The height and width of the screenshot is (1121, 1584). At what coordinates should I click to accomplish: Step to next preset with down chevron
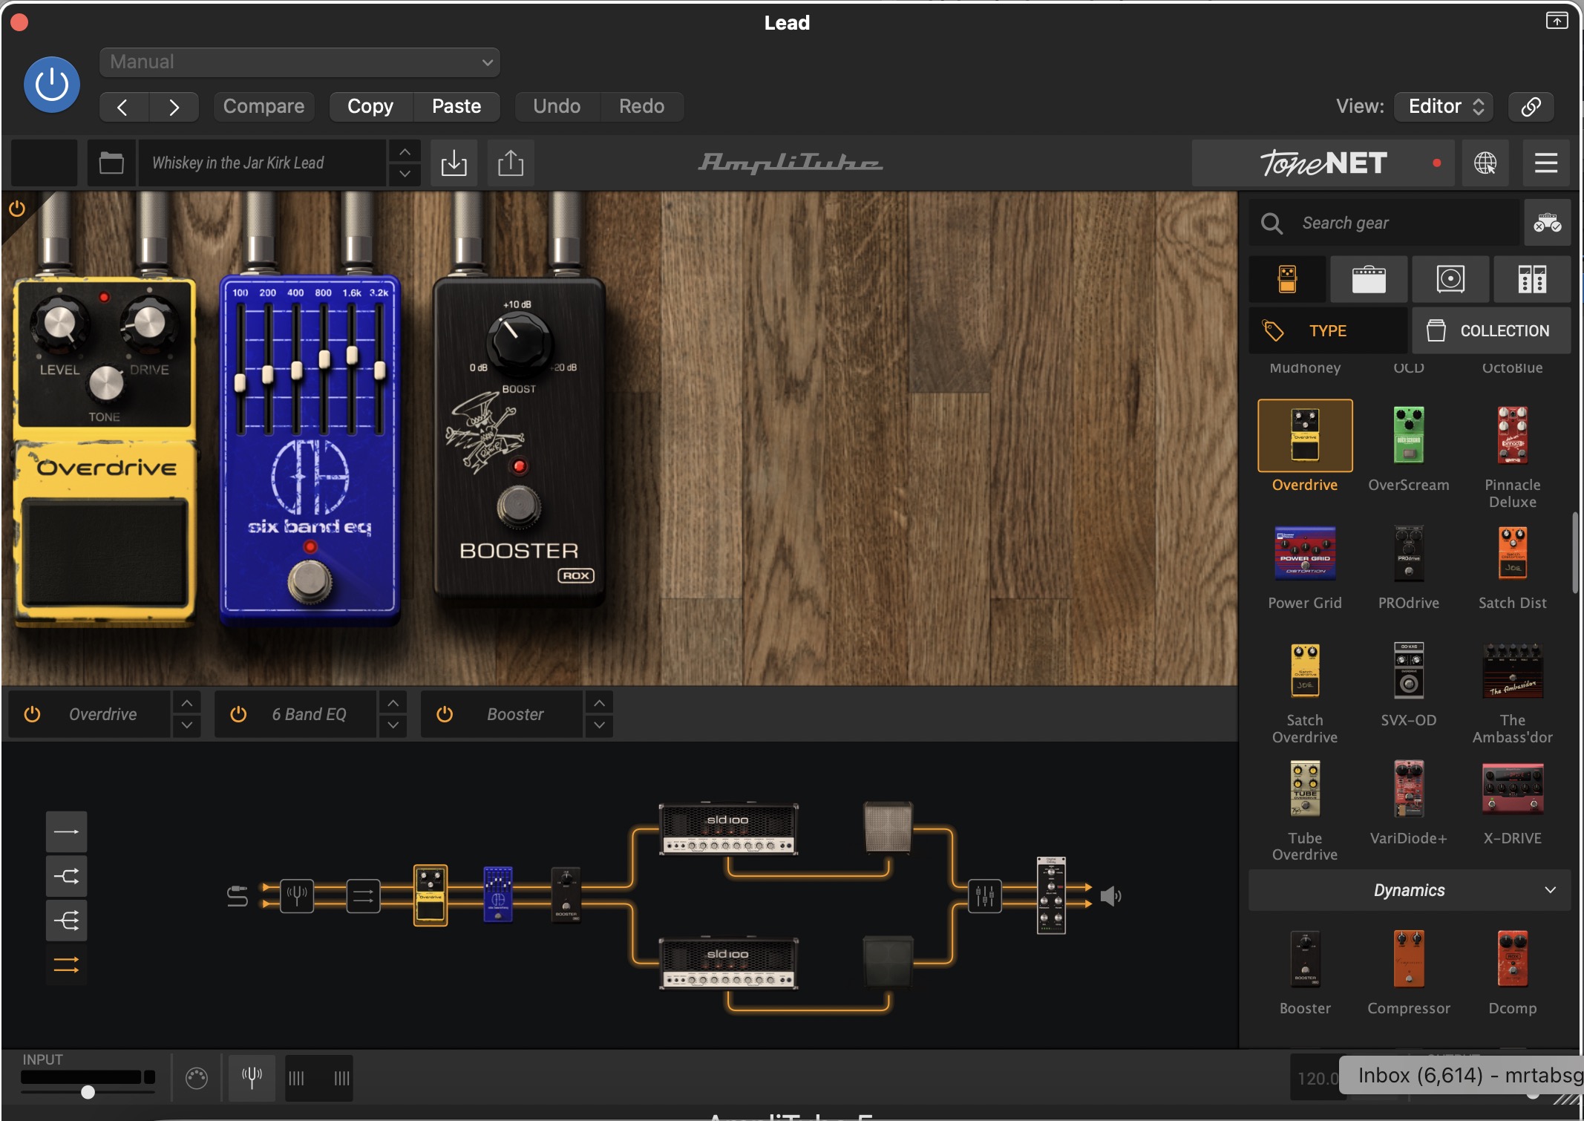pos(405,174)
